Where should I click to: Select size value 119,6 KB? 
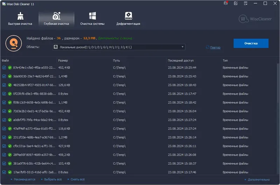[64, 129]
